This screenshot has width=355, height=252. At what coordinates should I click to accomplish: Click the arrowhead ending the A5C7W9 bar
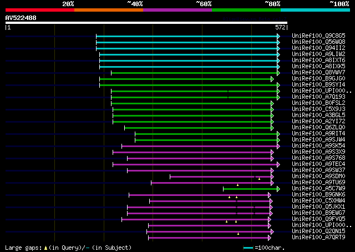click(x=278, y=189)
